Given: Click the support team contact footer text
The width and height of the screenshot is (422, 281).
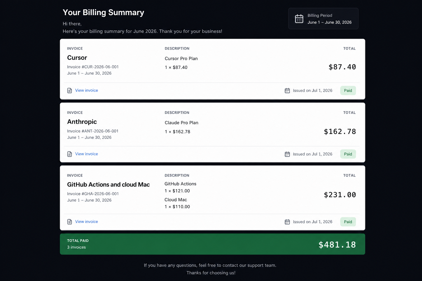Looking at the screenshot, I should 210,265.
